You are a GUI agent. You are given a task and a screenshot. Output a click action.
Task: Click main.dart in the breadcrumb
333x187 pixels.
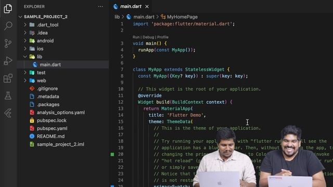click(x=144, y=17)
